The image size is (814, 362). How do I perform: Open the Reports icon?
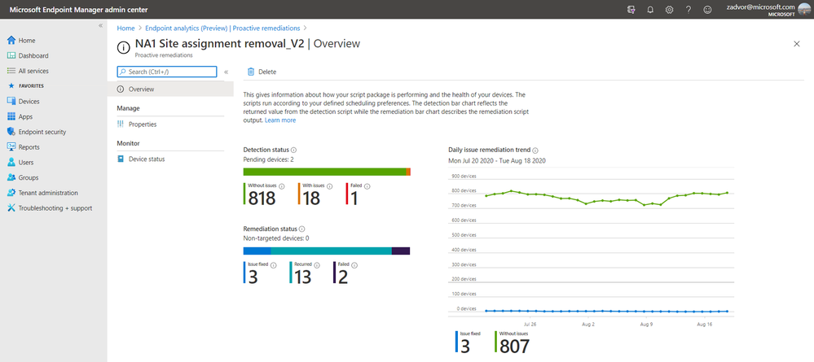(x=11, y=147)
